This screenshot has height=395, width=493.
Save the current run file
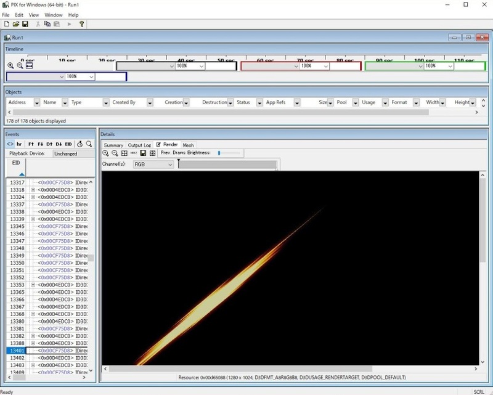[25, 24]
